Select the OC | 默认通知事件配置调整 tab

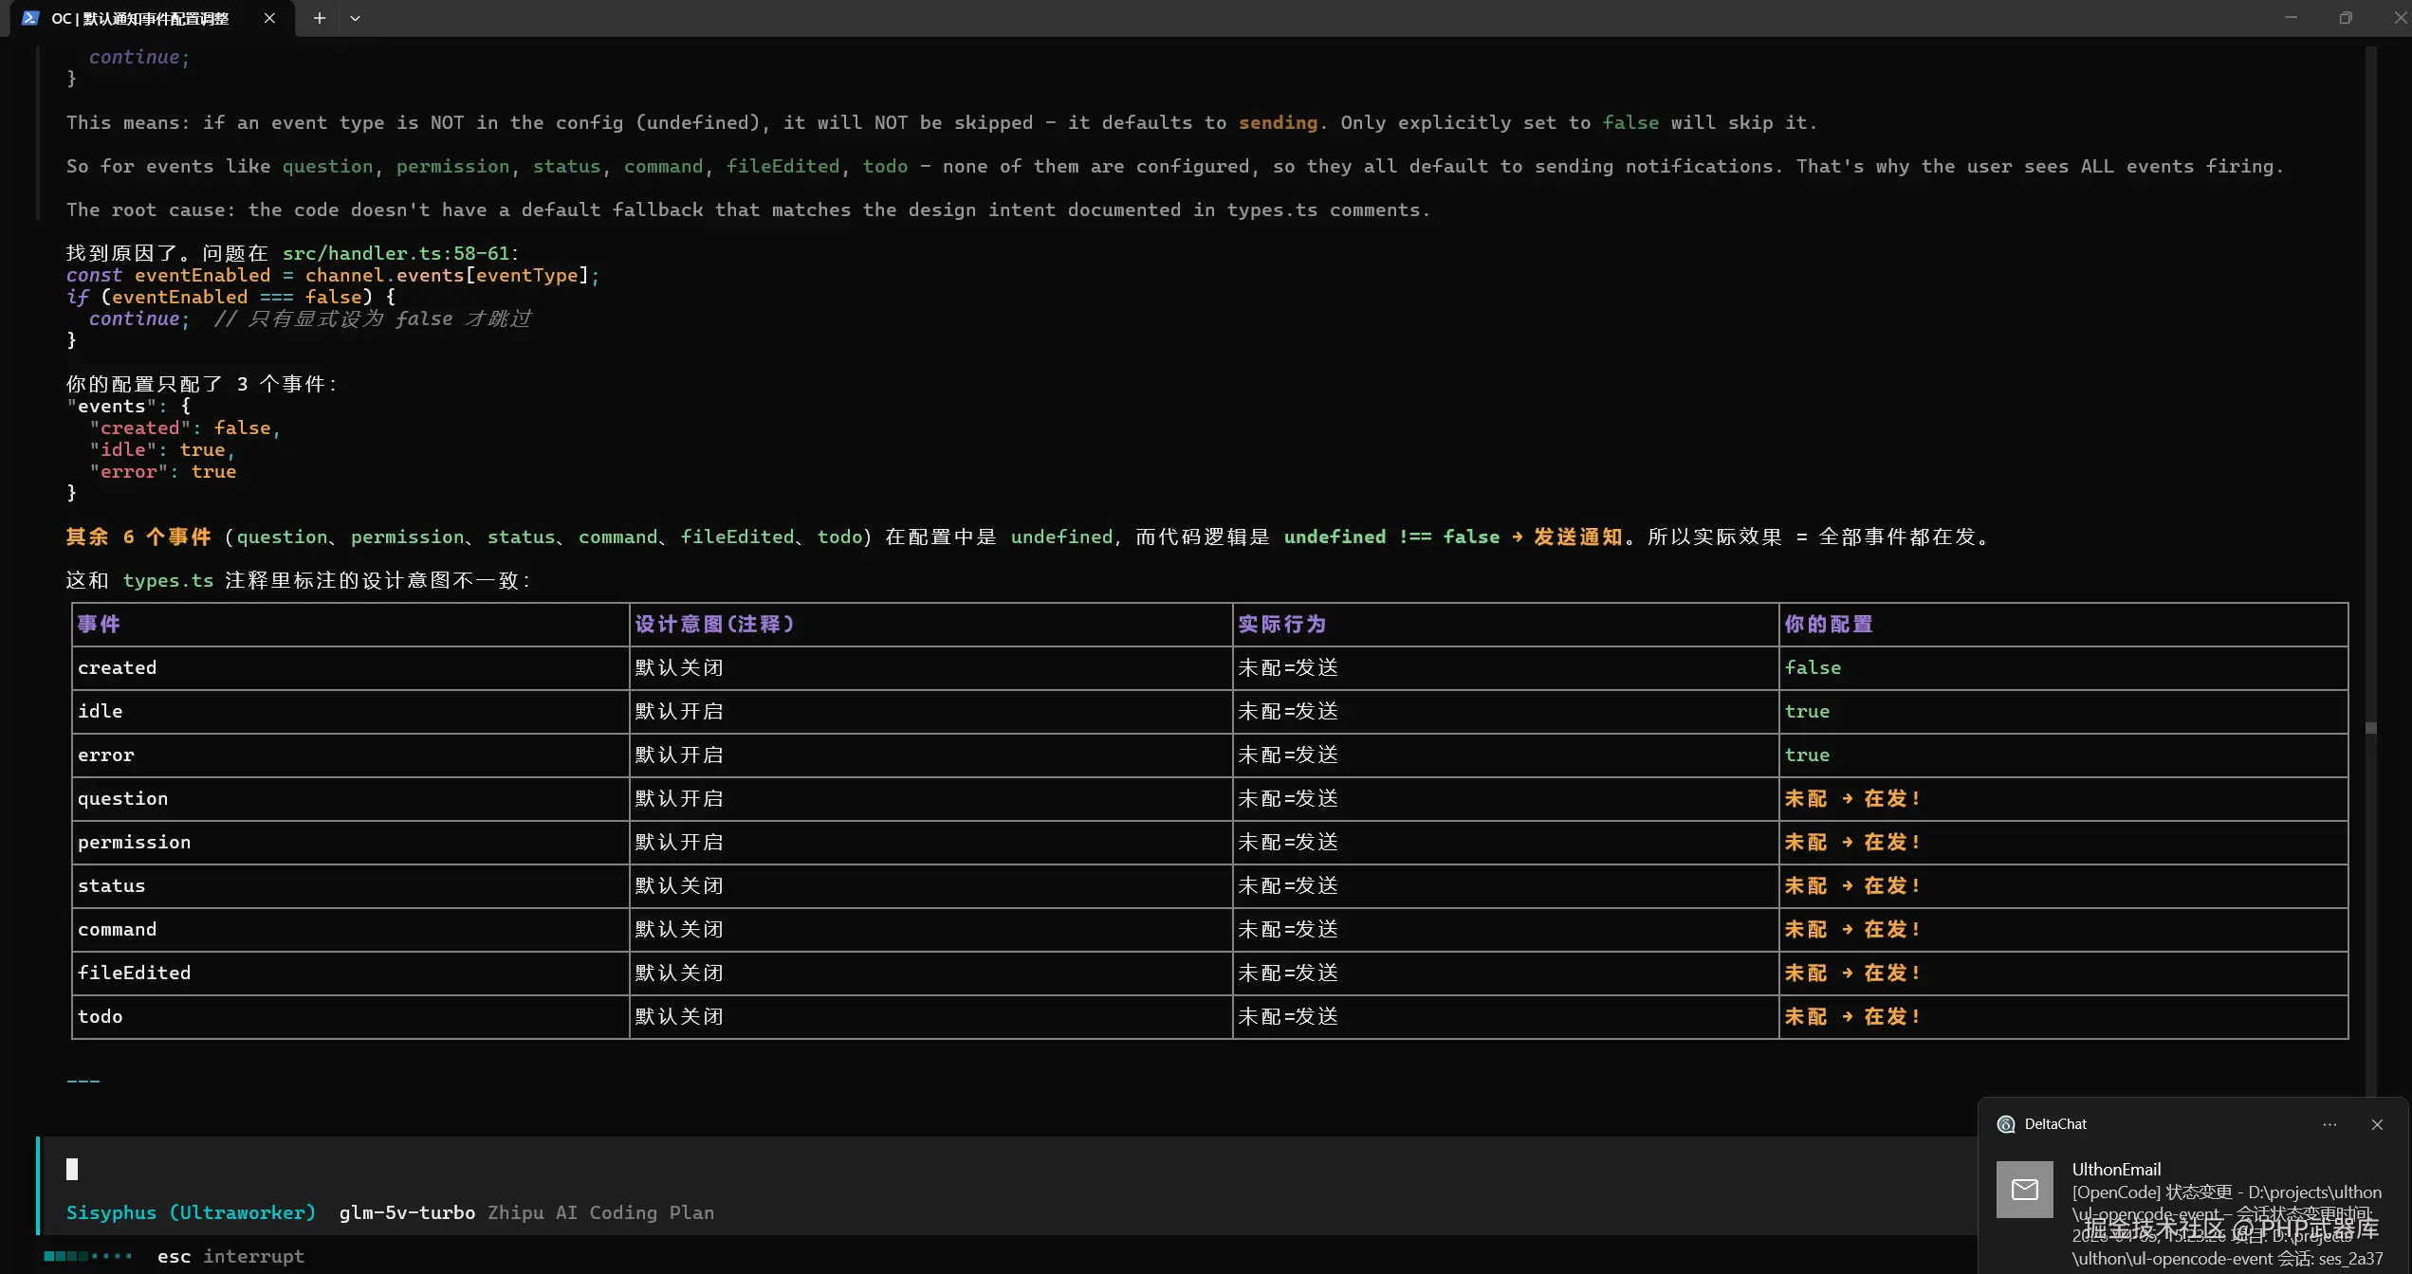tap(140, 18)
